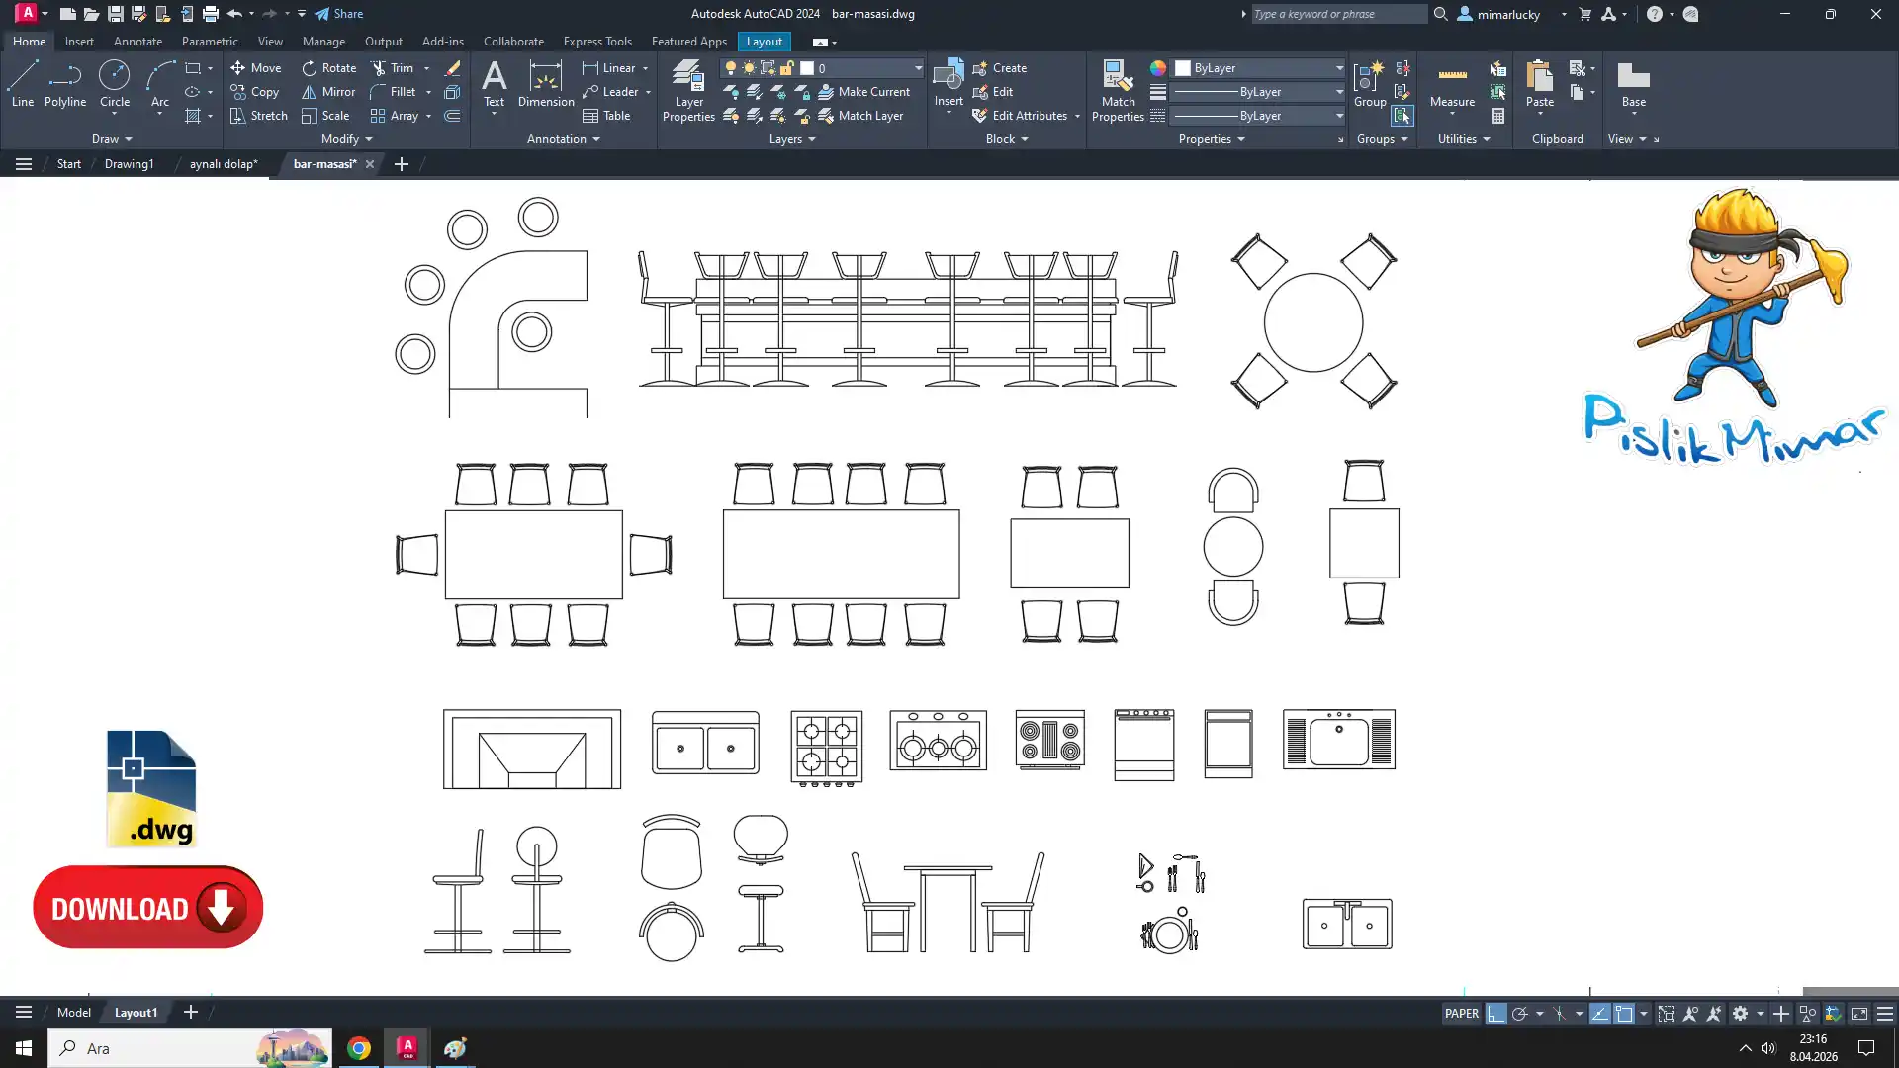Expand the Draw panel
The image size is (1899, 1068).
coord(111,139)
